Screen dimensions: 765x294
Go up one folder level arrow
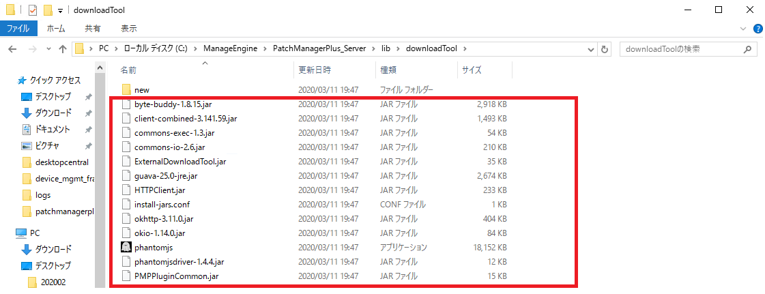click(63, 49)
